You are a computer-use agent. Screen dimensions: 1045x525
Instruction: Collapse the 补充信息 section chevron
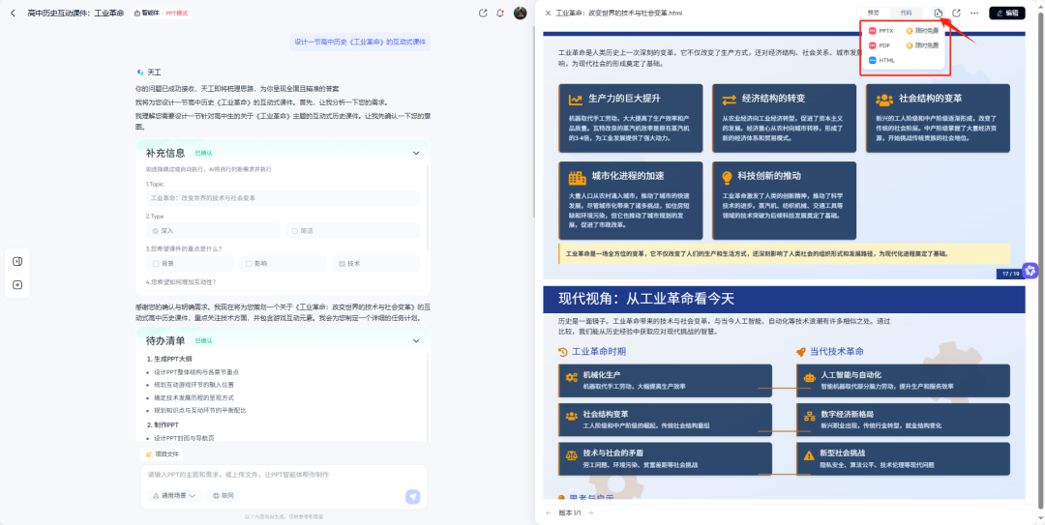(416, 153)
